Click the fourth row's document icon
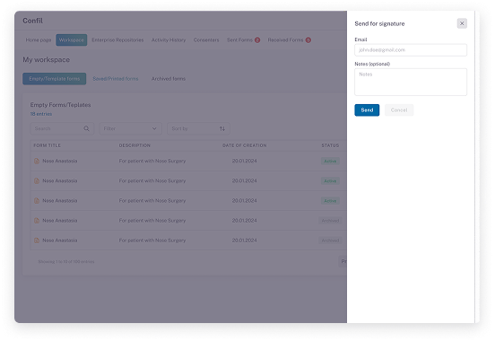Screen dimensions: 495x341 point(37,221)
